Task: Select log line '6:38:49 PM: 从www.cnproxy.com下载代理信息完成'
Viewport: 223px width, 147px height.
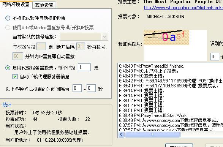Action: 169,120
